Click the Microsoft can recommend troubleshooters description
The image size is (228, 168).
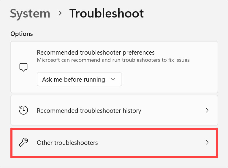click(x=113, y=60)
